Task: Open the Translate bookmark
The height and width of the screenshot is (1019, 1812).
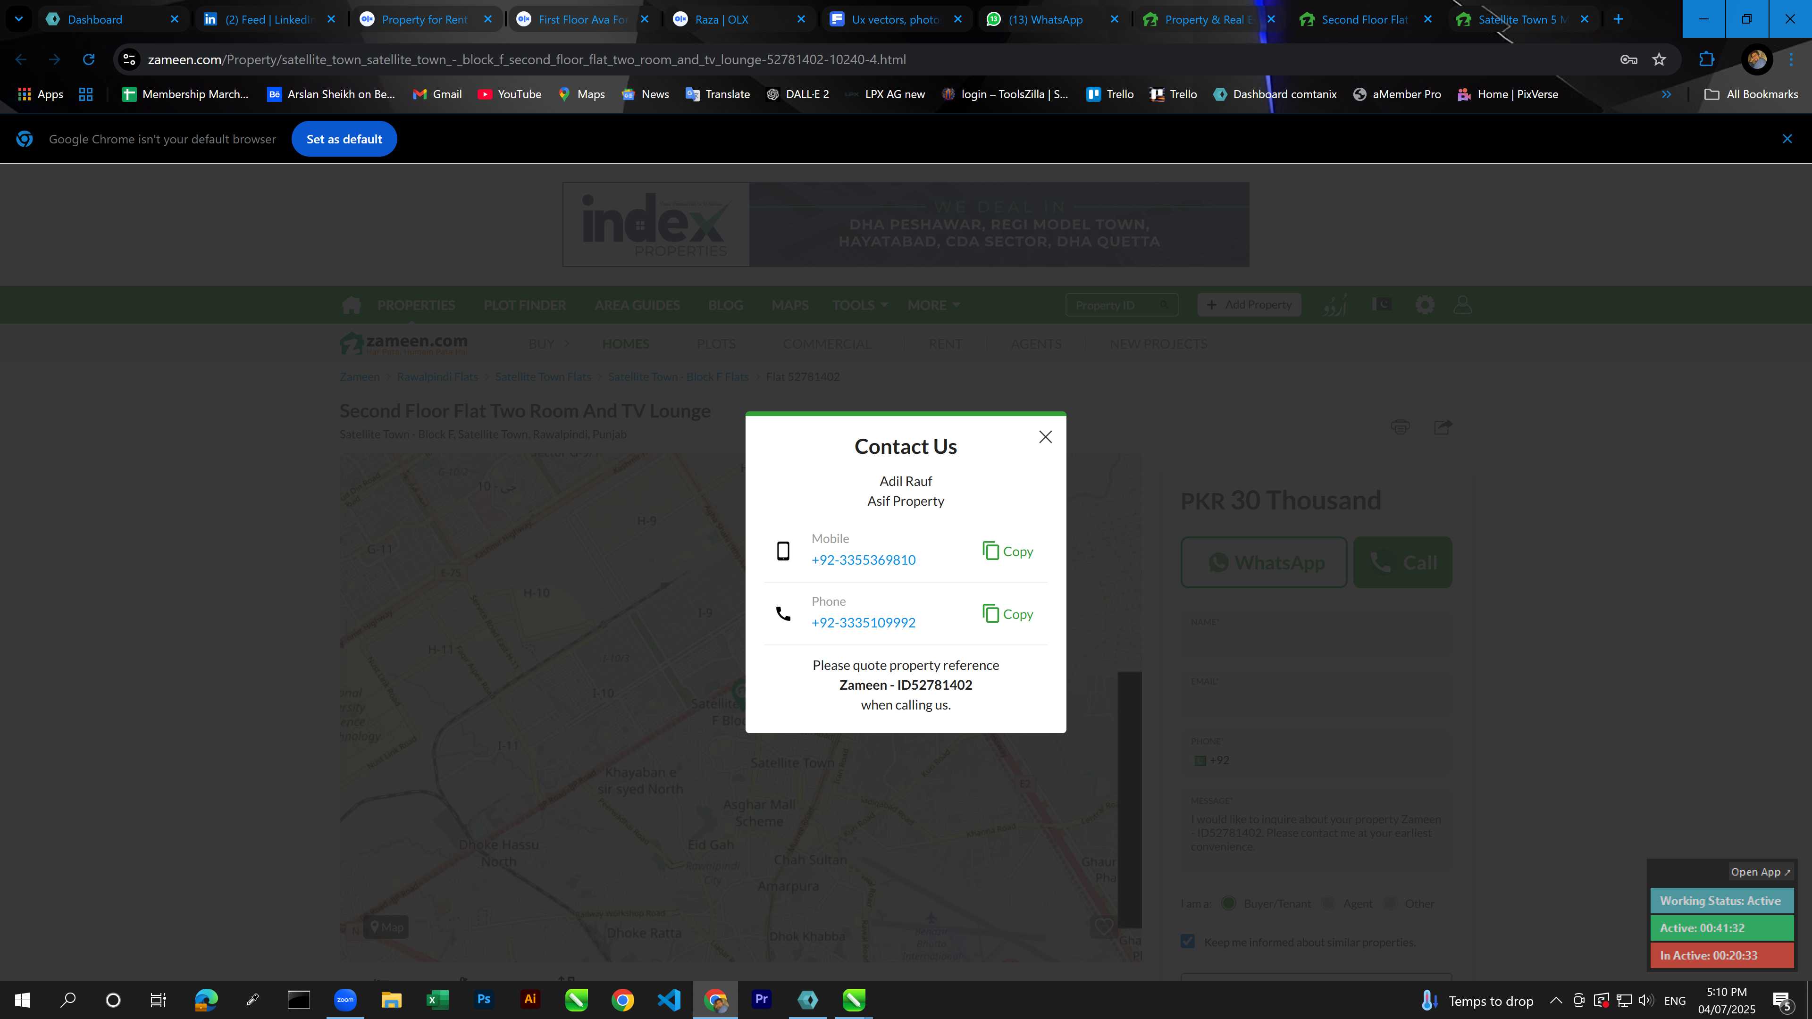Action: click(x=717, y=94)
